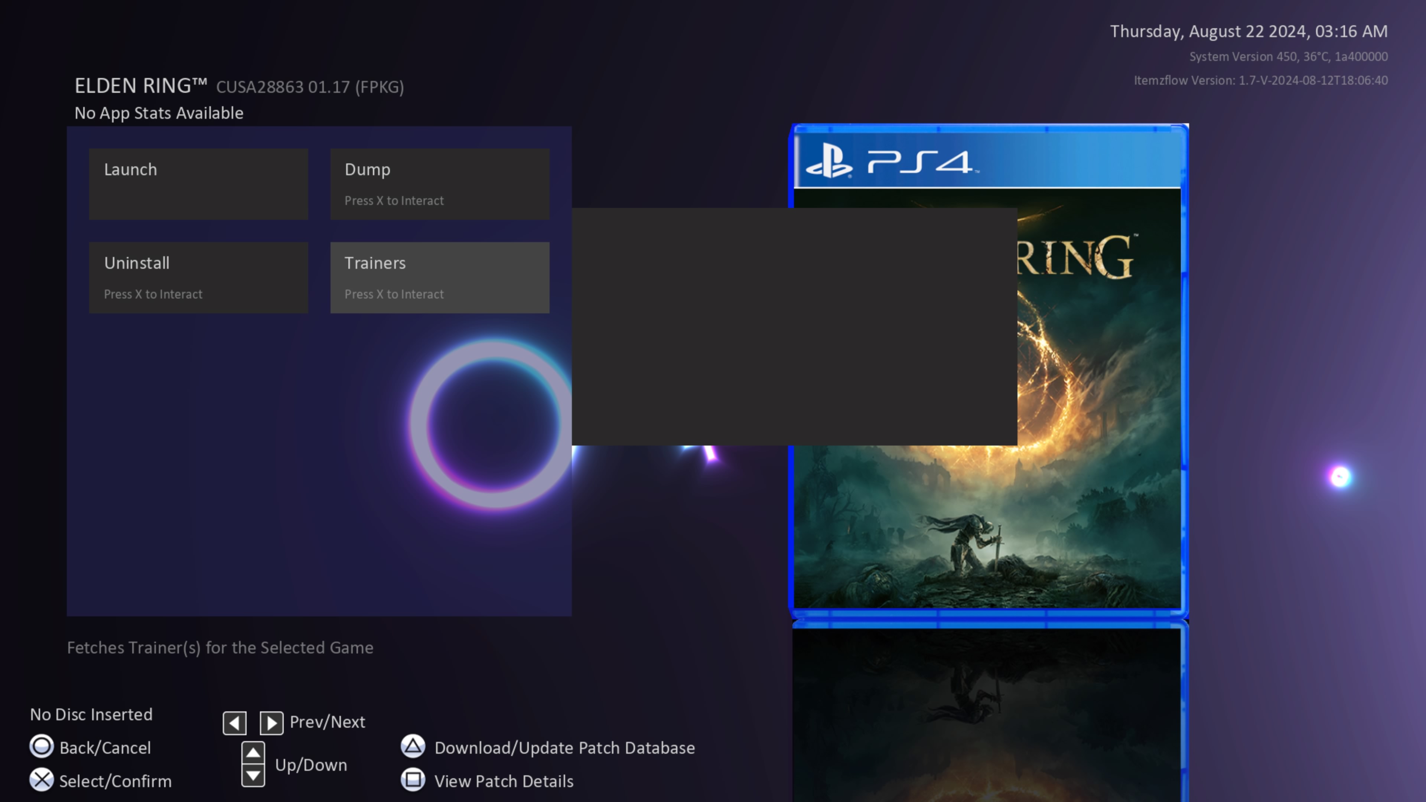Click the Select/Confirm label

(116, 781)
